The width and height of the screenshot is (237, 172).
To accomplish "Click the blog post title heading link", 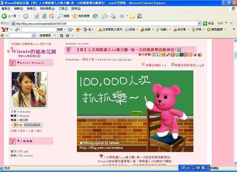I will tap(126, 50).
